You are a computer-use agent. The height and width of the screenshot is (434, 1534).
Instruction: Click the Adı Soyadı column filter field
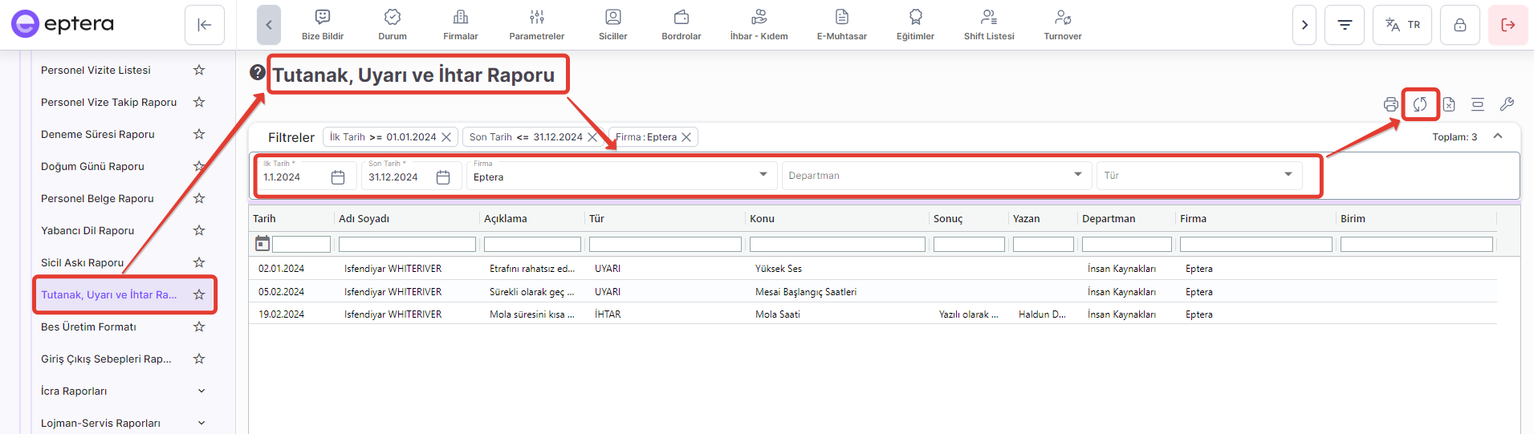click(x=407, y=245)
